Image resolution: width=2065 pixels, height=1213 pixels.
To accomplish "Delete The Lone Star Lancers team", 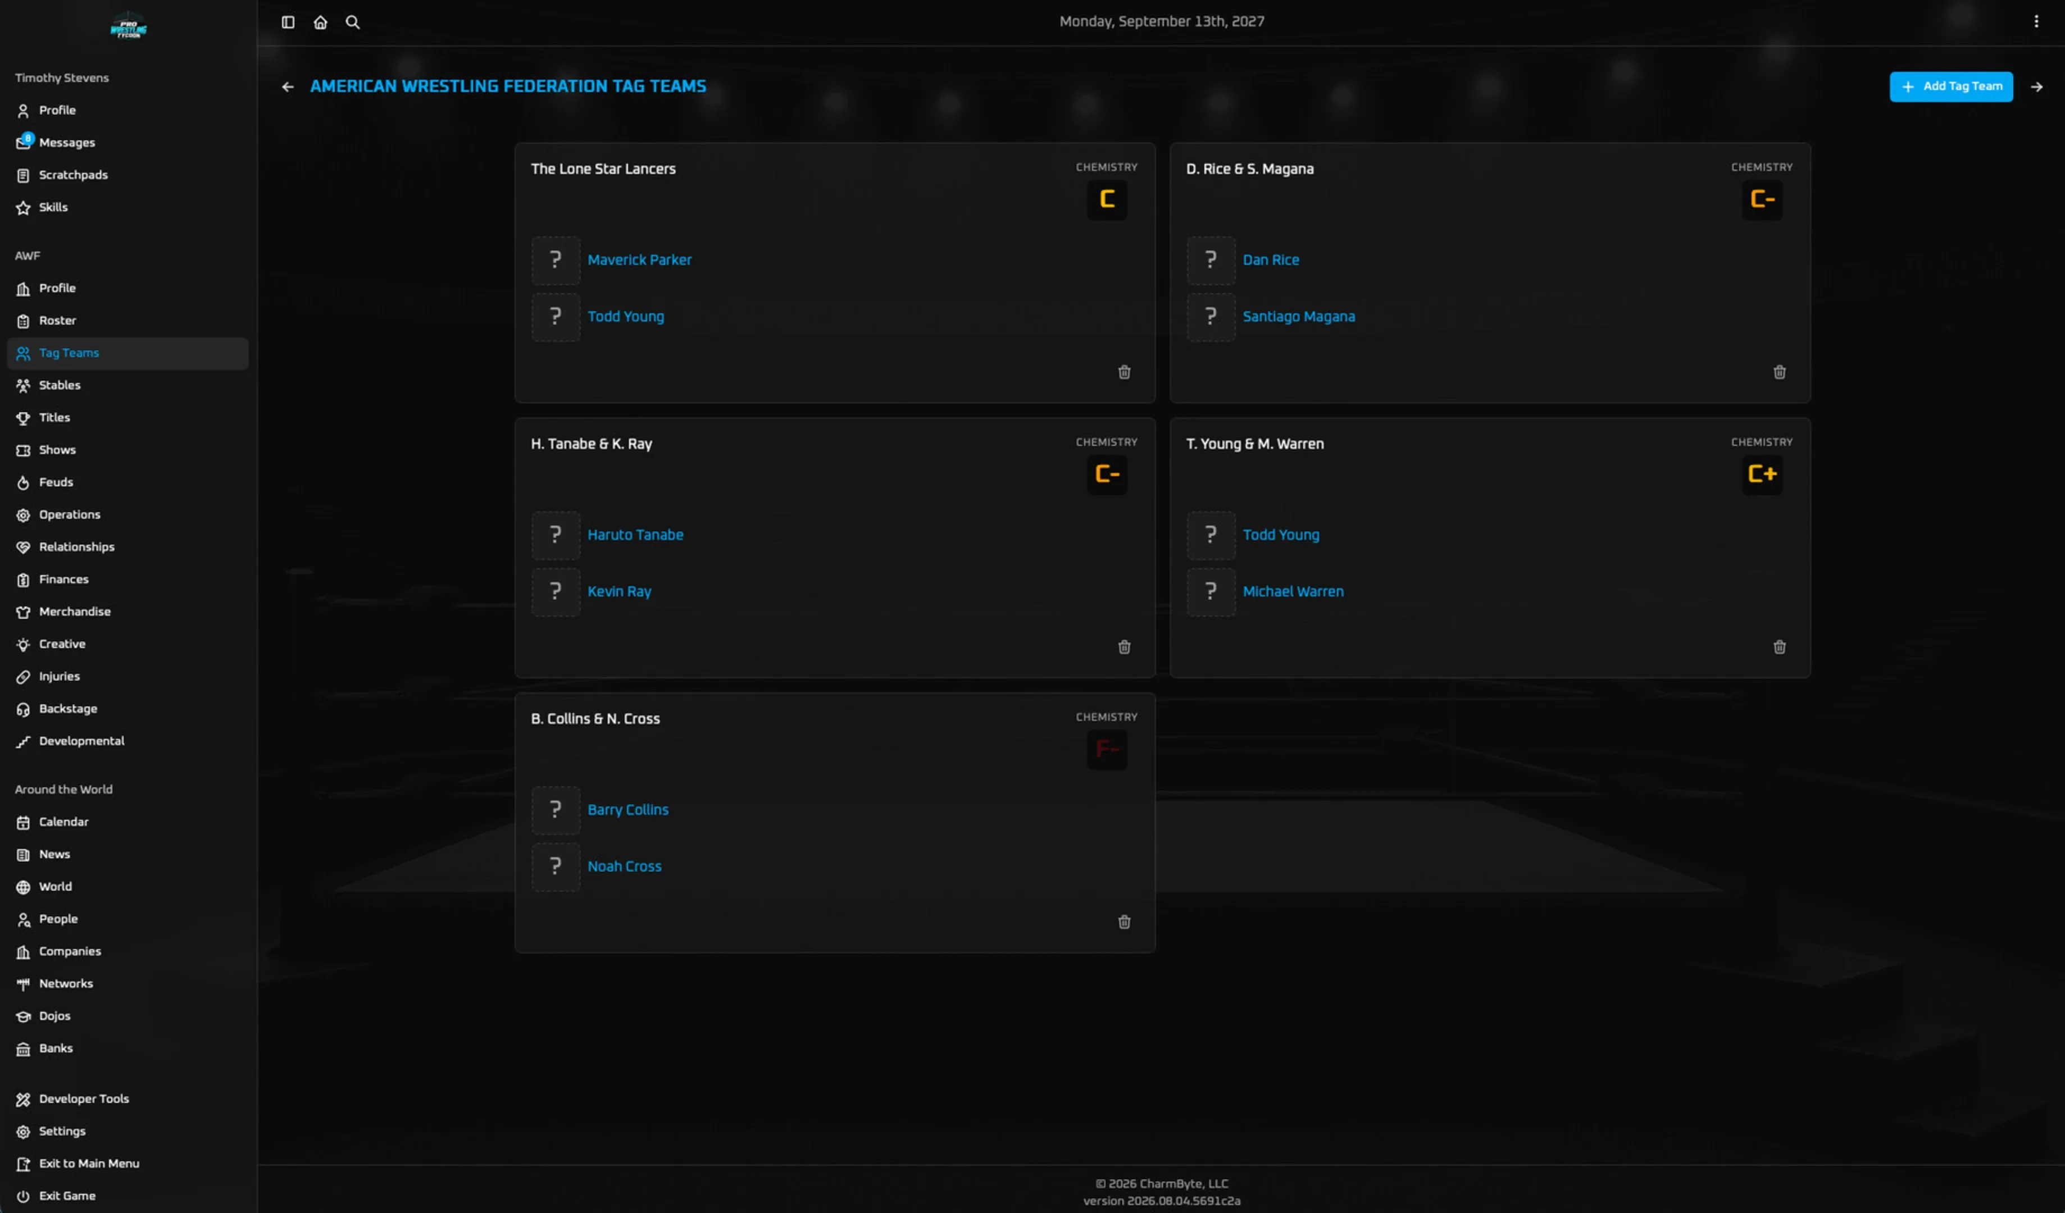I will coord(1124,372).
